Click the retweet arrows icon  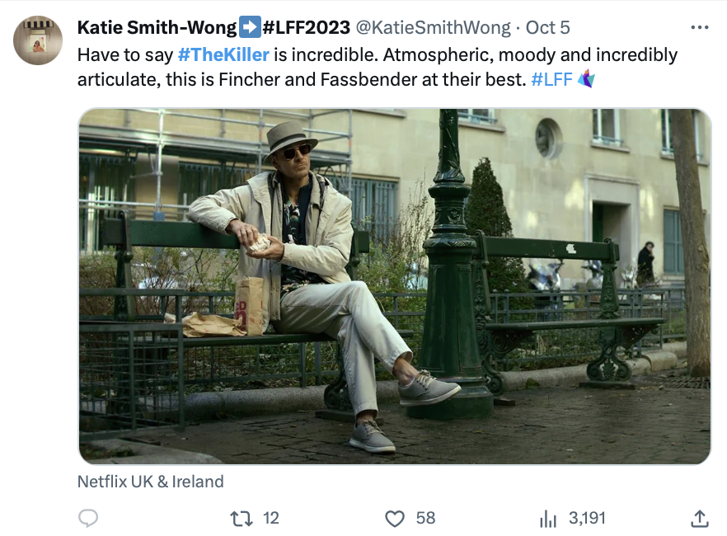(241, 518)
